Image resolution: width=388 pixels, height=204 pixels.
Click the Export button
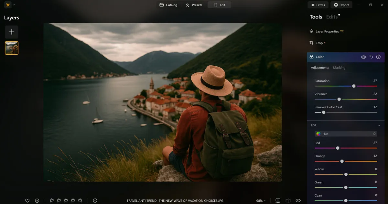click(341, 5)
